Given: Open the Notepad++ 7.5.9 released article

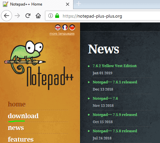Looking at the screenshot, I should [115, 115].
